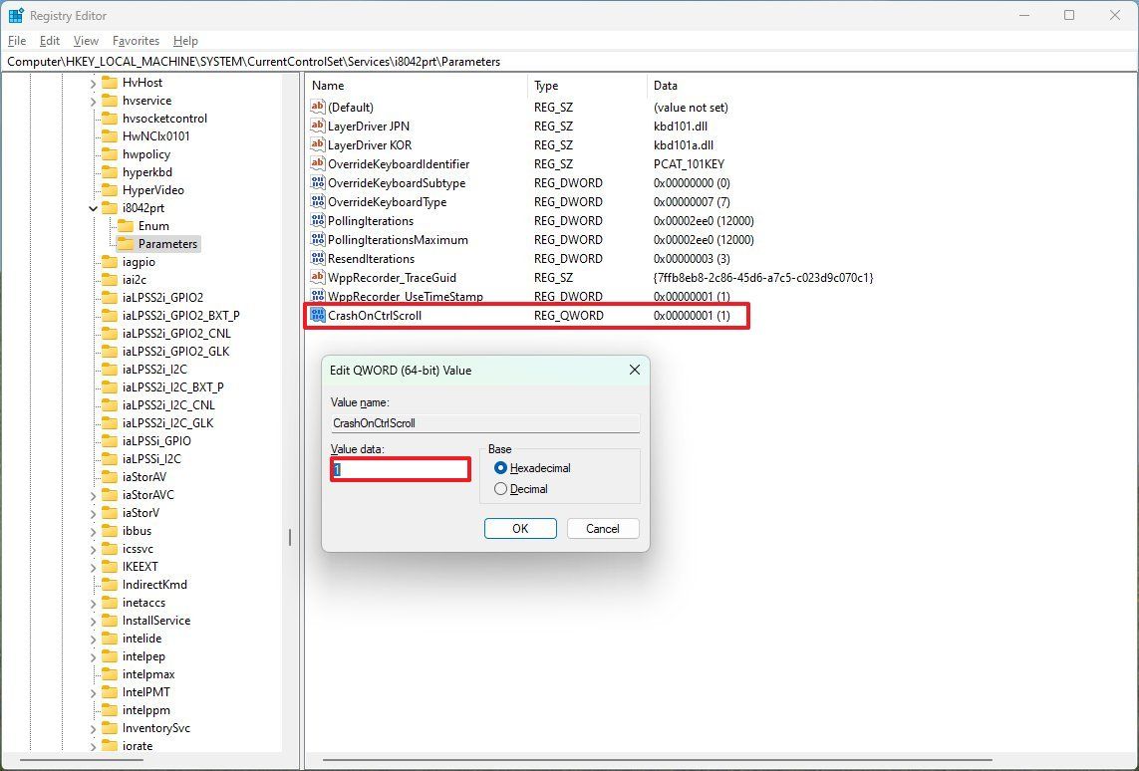Click the registry path address bar
The width and height of the screenshot is (1139, 771).
click(x=569, y=62)
